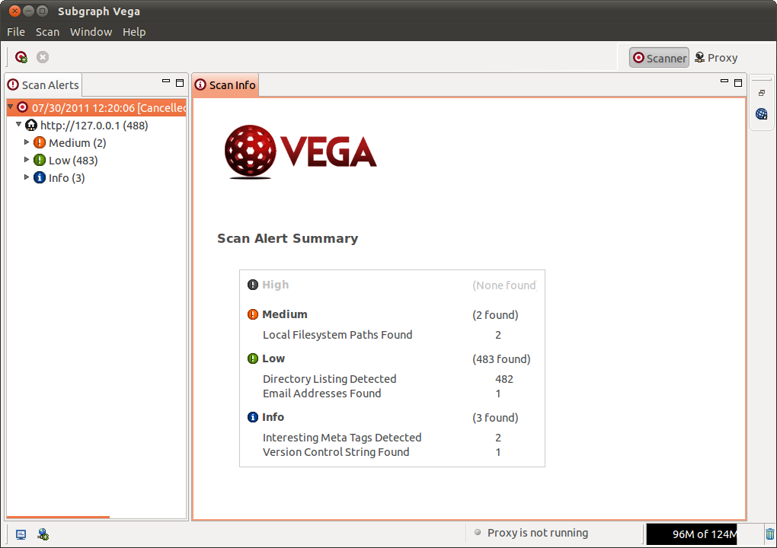Click the Low severity icon in summary
The image size is (777, 548).
[253, 358]
